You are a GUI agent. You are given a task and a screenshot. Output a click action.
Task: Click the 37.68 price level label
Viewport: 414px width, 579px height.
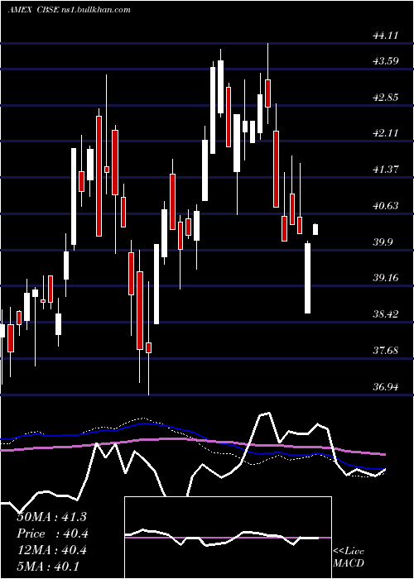click(x=386, y=351)
